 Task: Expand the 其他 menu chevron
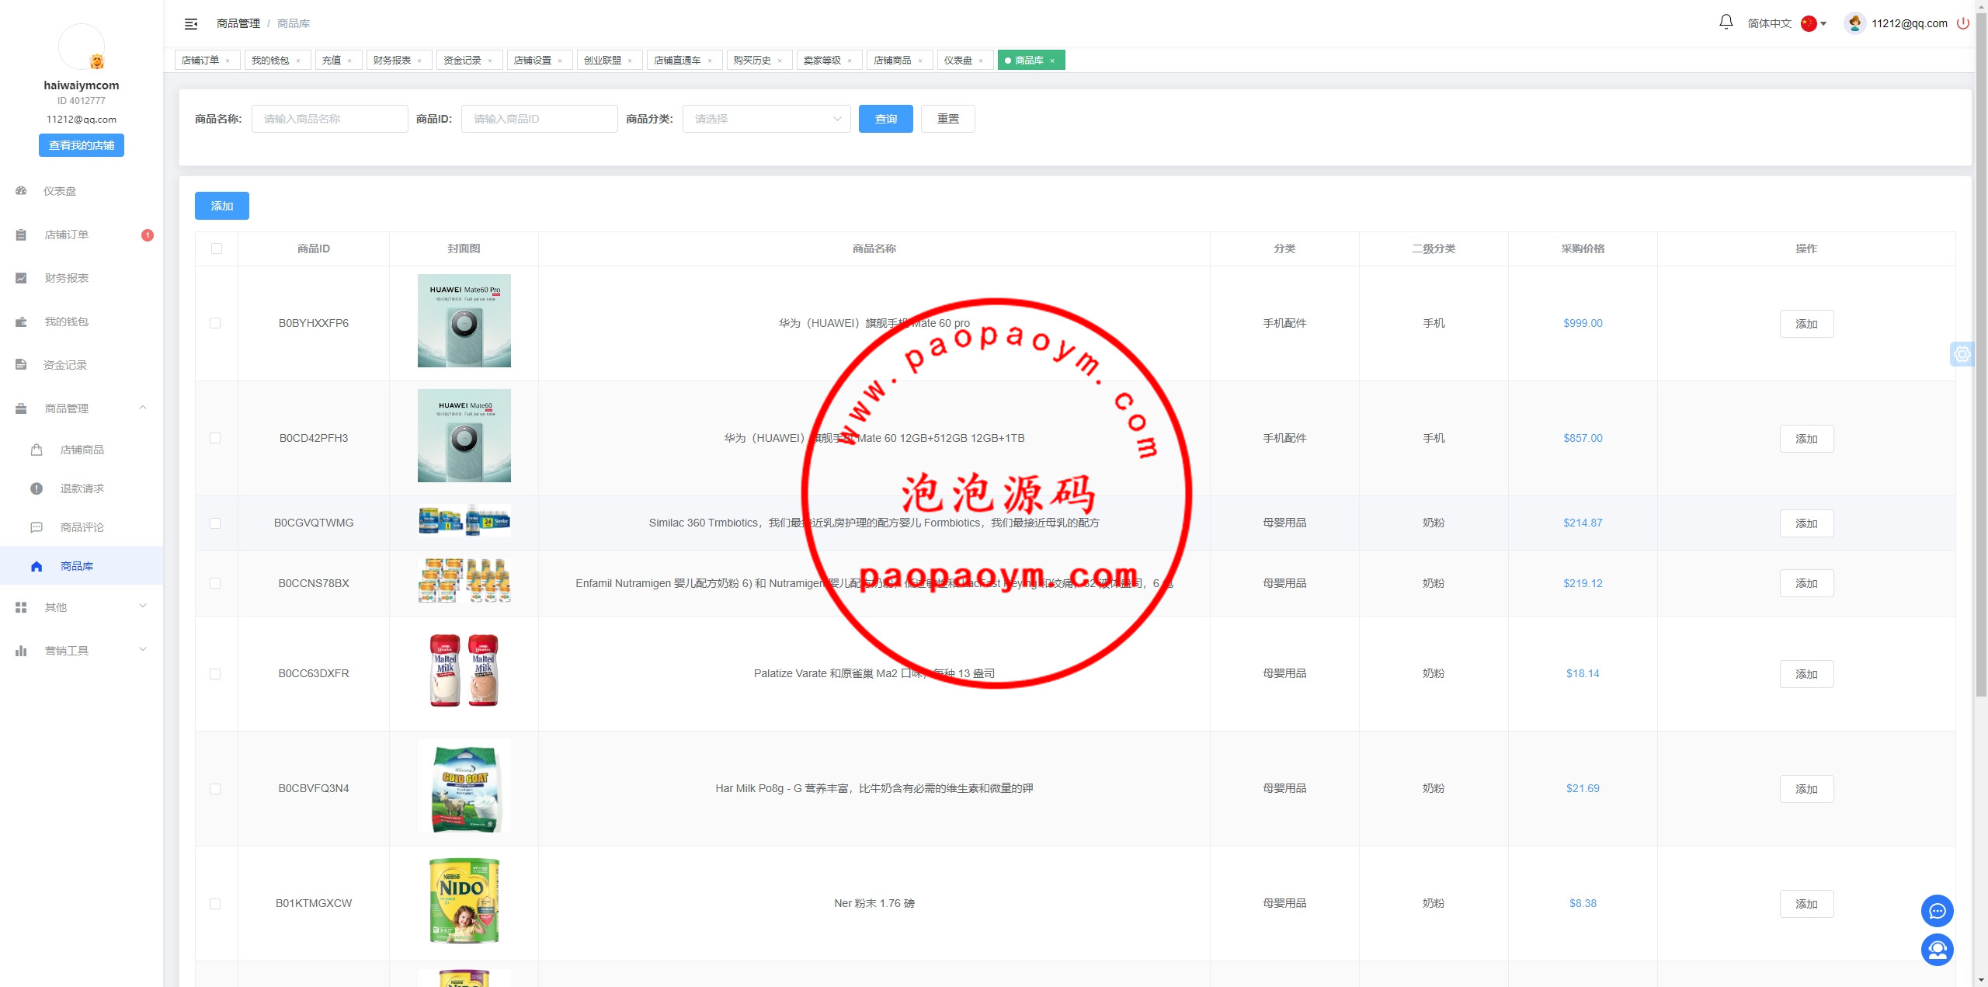[x=143, y=606]
